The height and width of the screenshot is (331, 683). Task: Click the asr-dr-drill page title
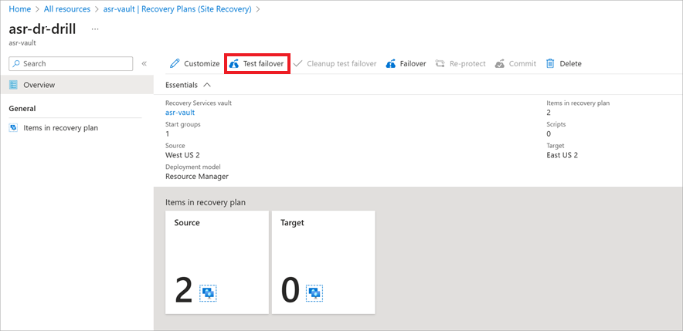click(x=42, y=29)
